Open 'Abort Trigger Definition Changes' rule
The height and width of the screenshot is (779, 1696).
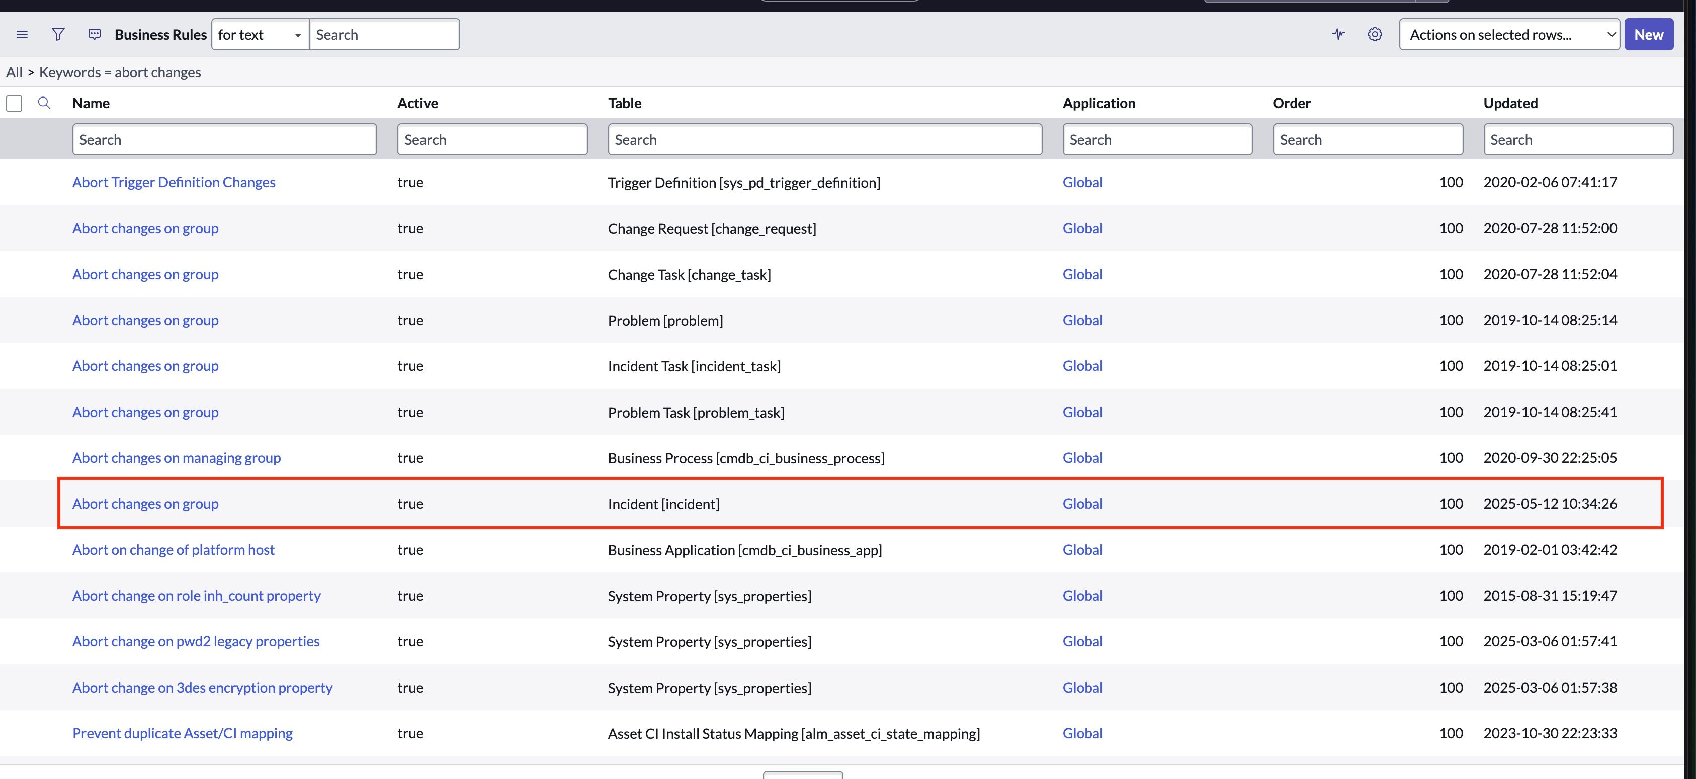(174, 182)
